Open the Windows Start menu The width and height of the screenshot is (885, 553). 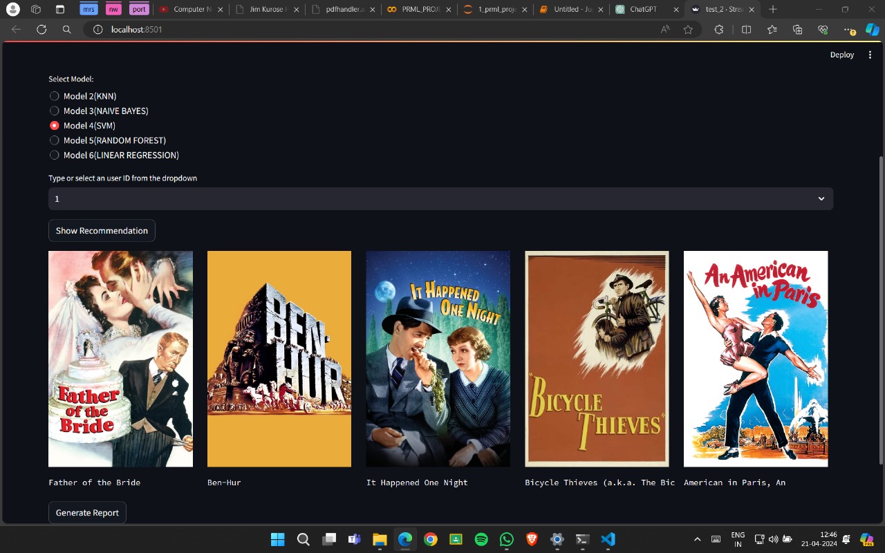[277, 539]
